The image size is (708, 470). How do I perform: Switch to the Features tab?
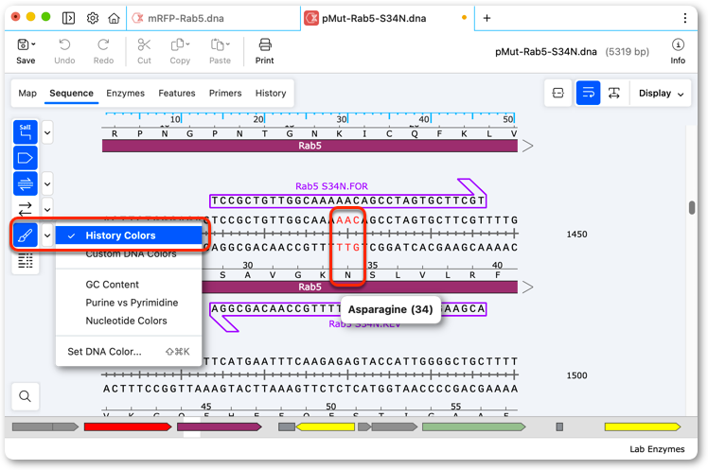(x=177, y=93)
